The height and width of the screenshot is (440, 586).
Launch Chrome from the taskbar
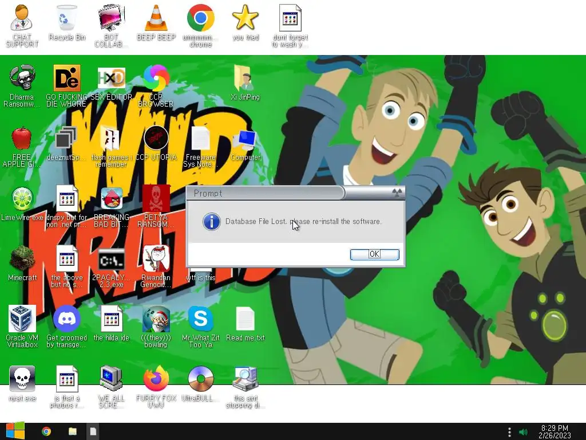pos(46,431)
